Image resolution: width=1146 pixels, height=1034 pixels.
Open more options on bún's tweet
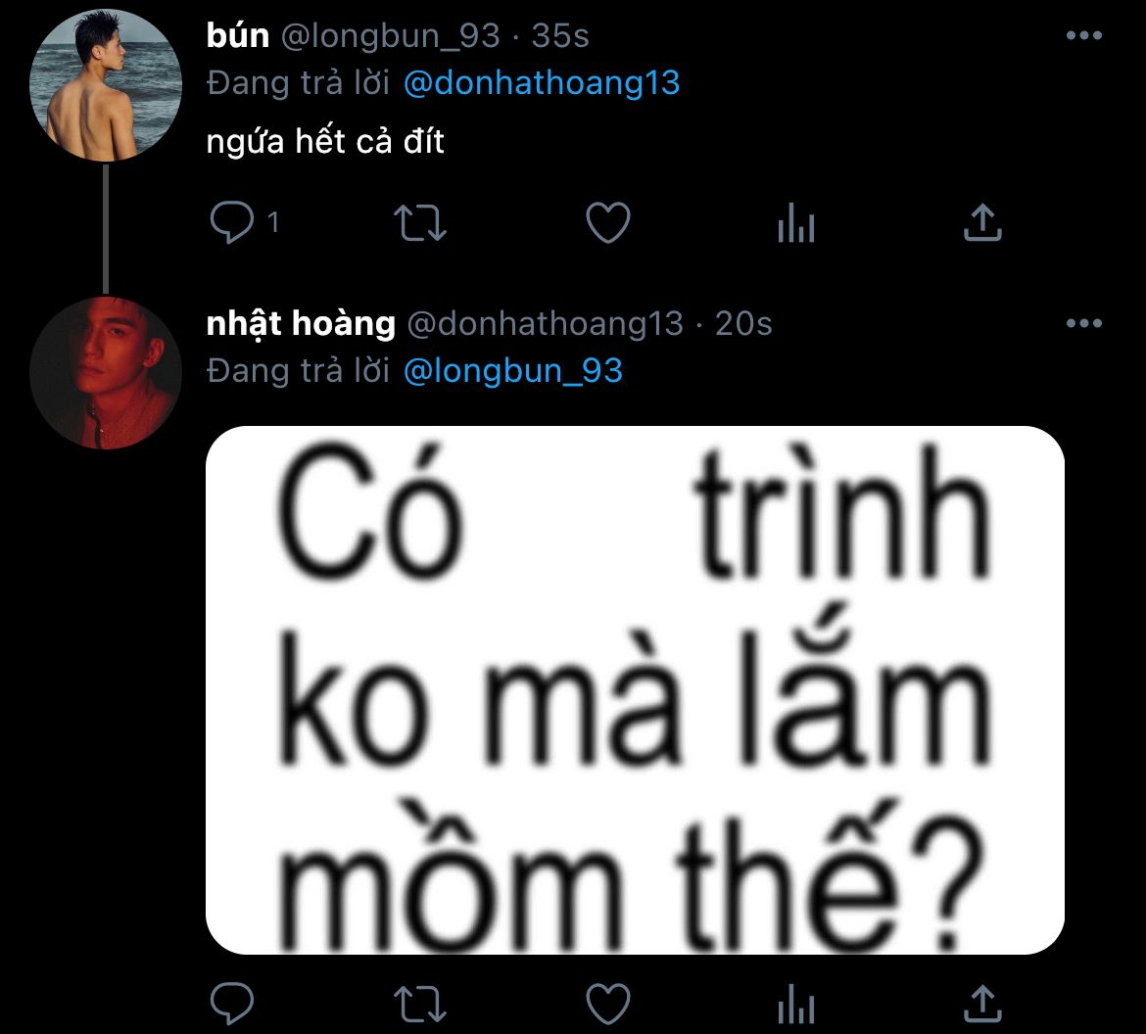(x=1083, y=36)
